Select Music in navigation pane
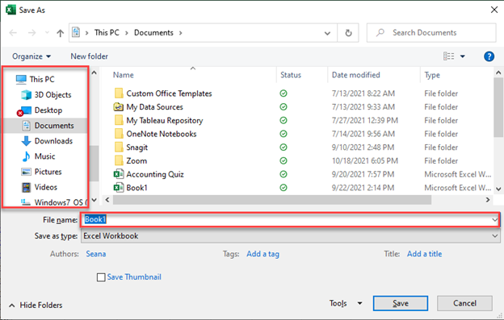 (44, 156)
